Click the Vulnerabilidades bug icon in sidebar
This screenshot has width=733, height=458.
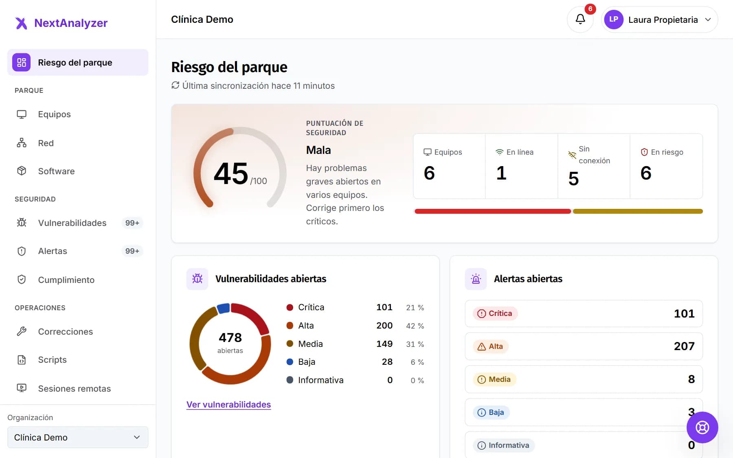tap(22, 223)
